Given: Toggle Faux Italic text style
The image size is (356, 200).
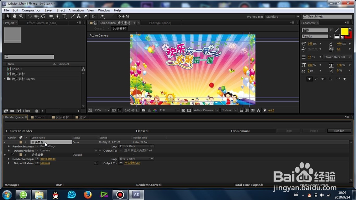Looking at the screenshot, I should pyautogui.click(x=316, y=79).
